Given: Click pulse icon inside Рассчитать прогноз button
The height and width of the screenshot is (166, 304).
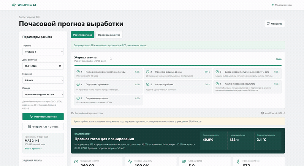Looking at the screenshot, I should tap(31, 117).
